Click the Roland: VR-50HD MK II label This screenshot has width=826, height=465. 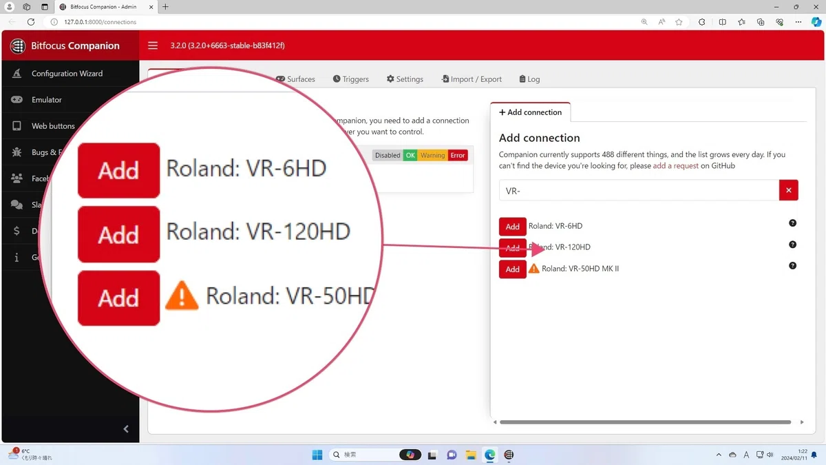pos(580,269)
